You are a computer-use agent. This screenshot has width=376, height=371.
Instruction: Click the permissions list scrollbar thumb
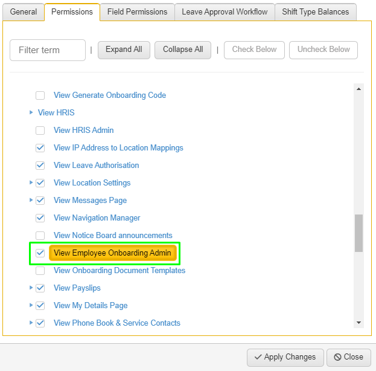[358, 233]
